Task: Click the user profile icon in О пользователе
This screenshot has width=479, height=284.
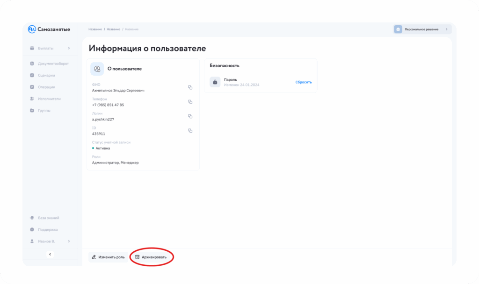Action: click(x=97, y=69)
